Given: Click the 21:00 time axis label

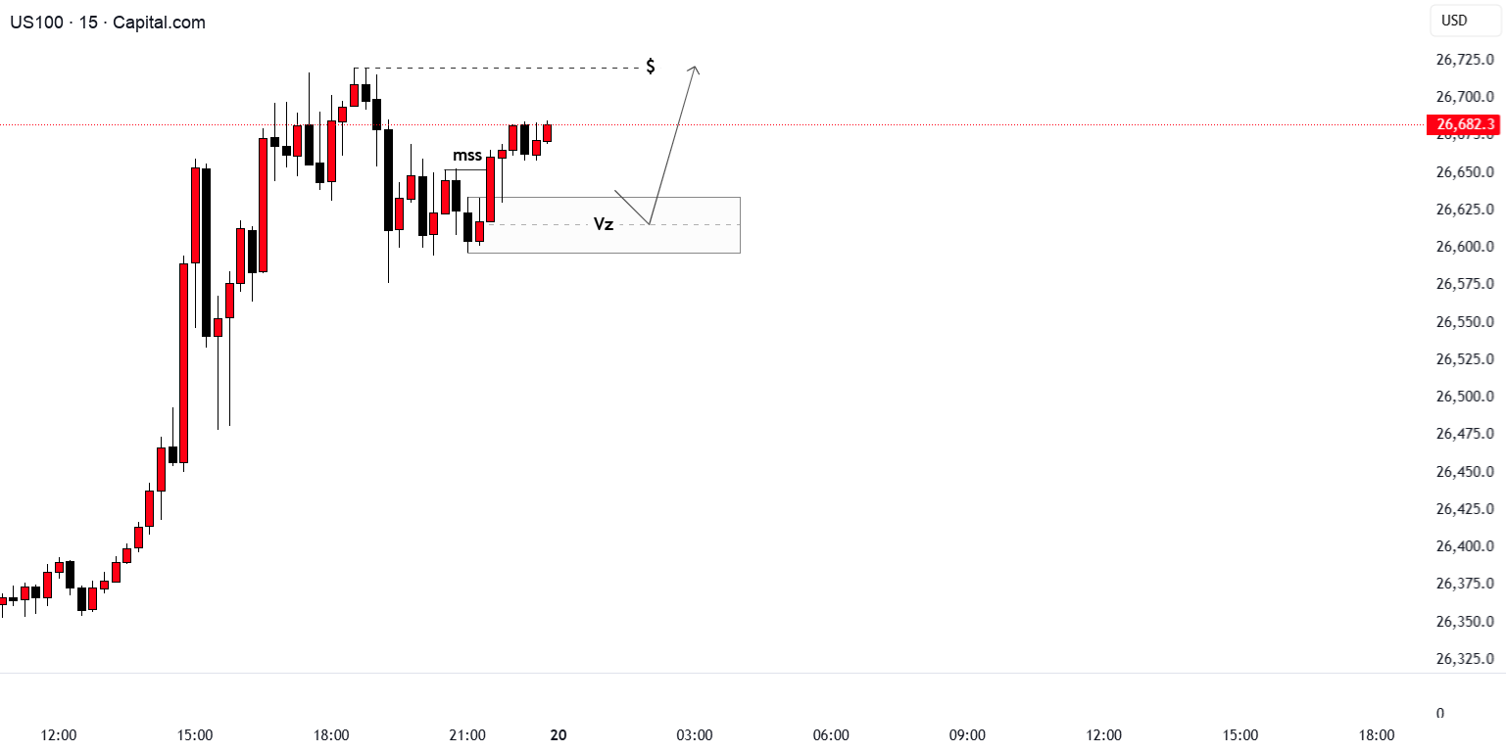Looking at the screenshot, I should coord(467,735).
